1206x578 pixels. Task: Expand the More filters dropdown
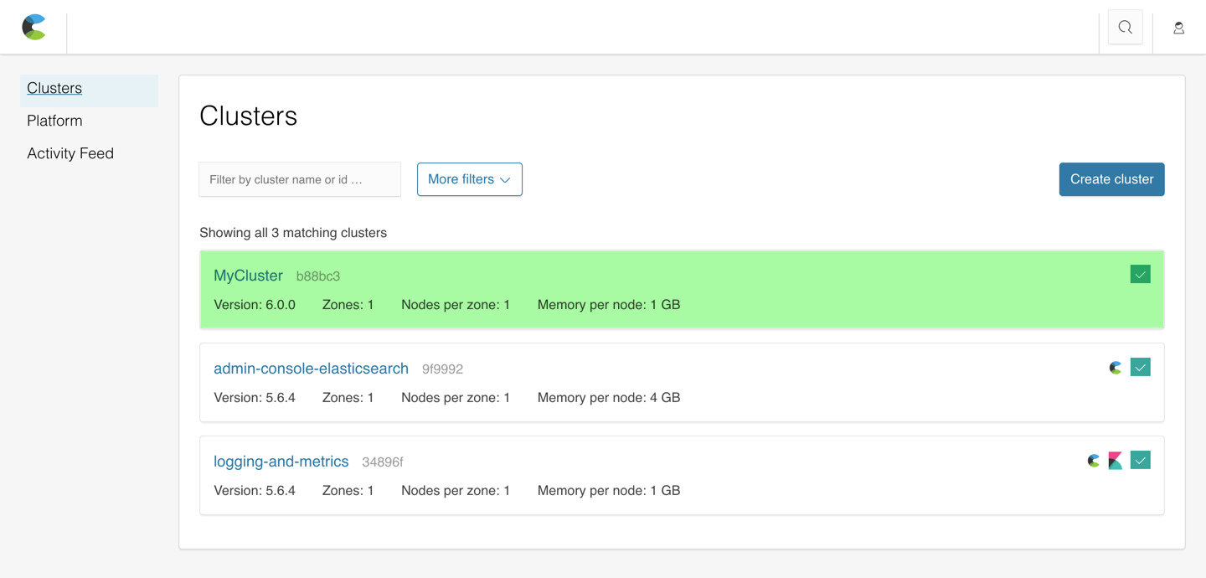[469, 179]
